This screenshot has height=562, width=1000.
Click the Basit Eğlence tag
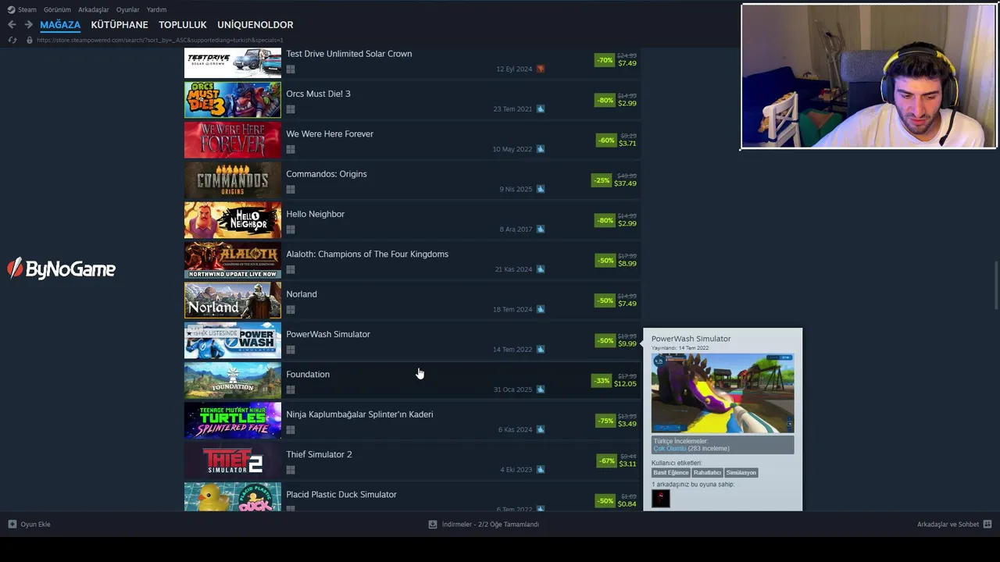[x=671, y=473]
